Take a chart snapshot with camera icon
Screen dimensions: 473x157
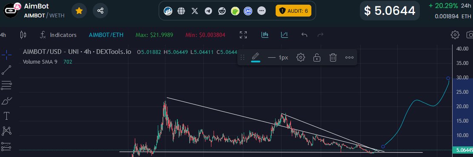click(x=470, y=35)
